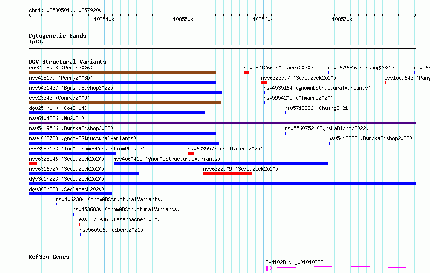Click dgv301n223 (Sedlazeck2020) label
The height and width of the screenshot is (273, 430).
point(67,179)
